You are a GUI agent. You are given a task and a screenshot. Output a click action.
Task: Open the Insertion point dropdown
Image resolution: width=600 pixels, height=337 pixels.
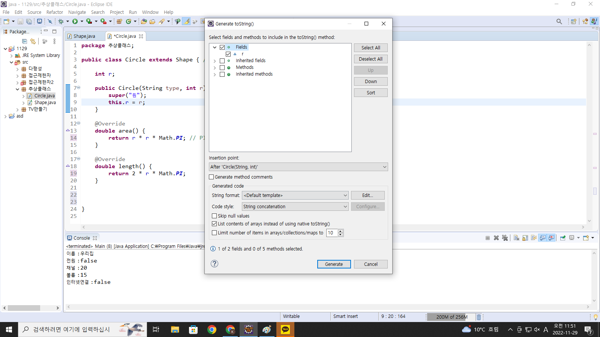click(298, 167)
